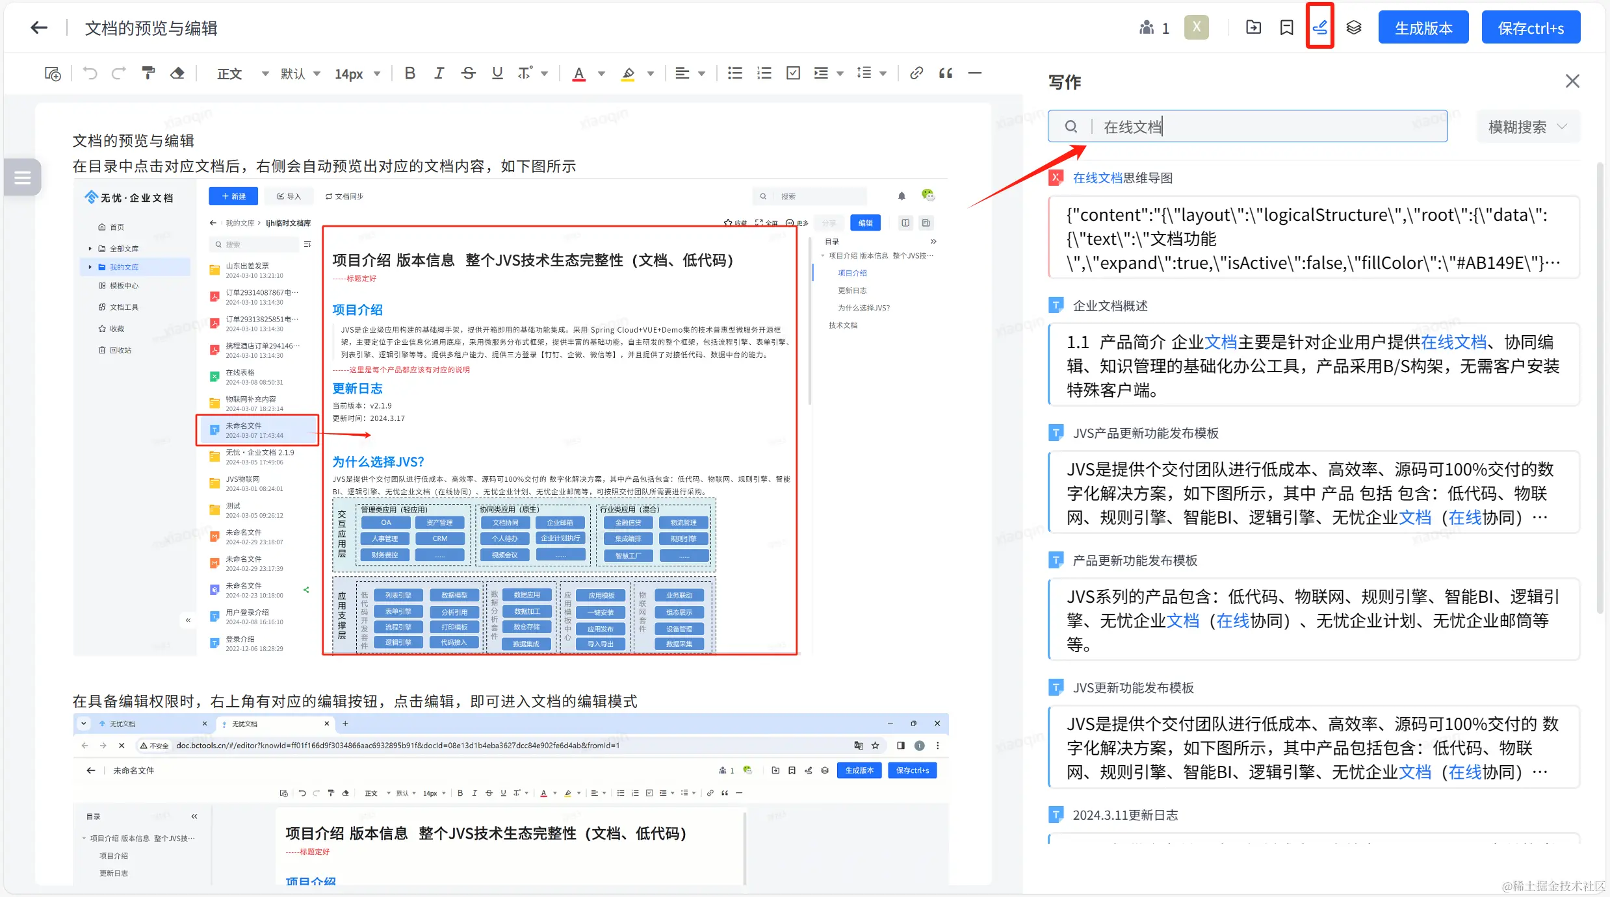
Task: Insert a hyperlink via link icon
Action: coord(916,73)
